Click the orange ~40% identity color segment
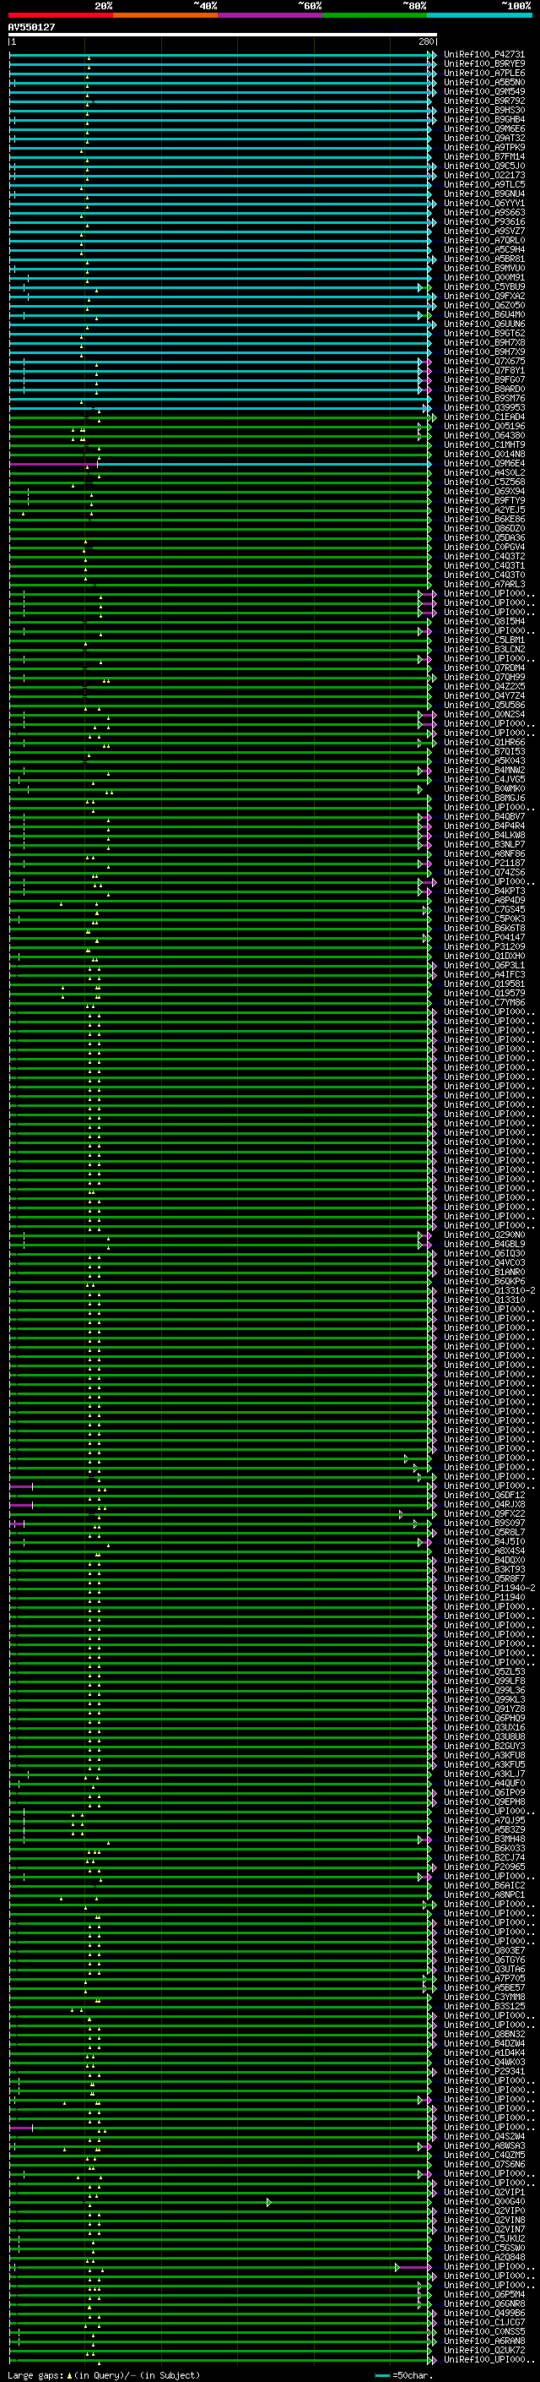 [165, 15]
